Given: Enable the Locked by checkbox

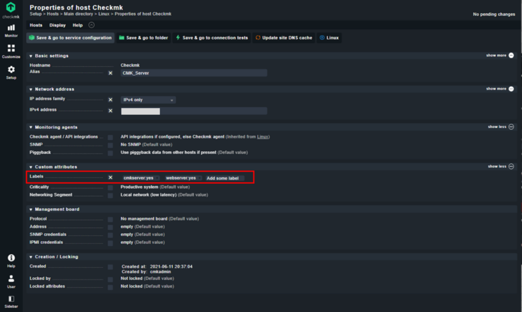Looking at the screenshot, I should (x=110, y=279).
